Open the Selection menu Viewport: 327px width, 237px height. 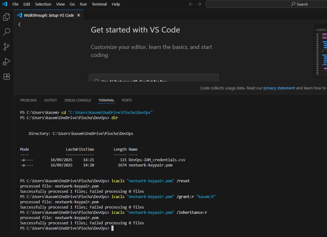pyautogui.click(x=43, y=4)
